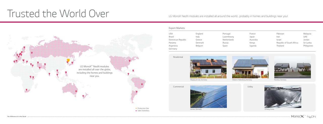Click the orange Production Site marker in Korea
The height and width of the screenshot is (124, 323).
tap(68, 60)
